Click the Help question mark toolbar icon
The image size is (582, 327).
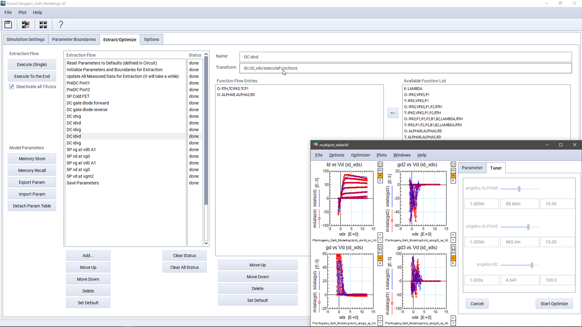(x=61, y=24)
